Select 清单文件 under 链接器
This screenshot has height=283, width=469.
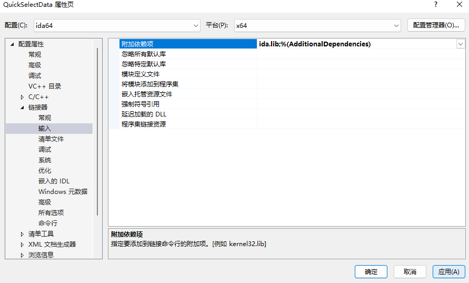click(51, 139)
